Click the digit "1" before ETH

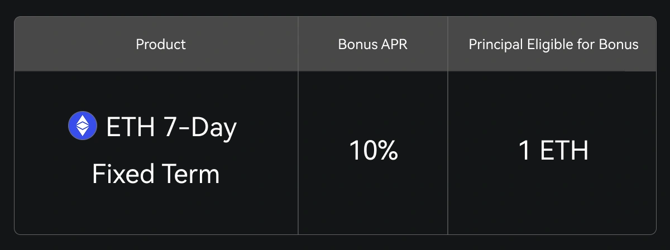tap(524, 151)
